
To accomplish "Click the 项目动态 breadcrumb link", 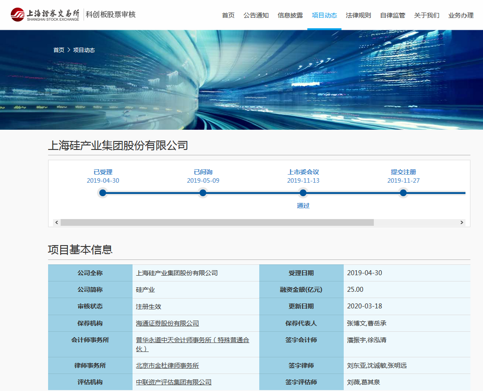I will pyautogui.click(x=84, y=50).
